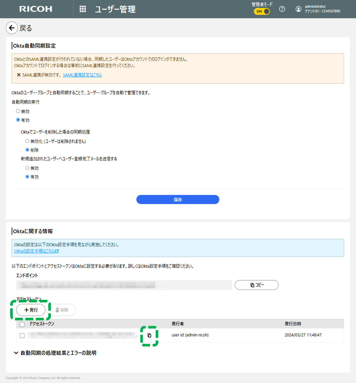Viewport: 356px width, 383px height.
Task: Click the ユーザー管理 page title
Action: [x=115, y=9]
